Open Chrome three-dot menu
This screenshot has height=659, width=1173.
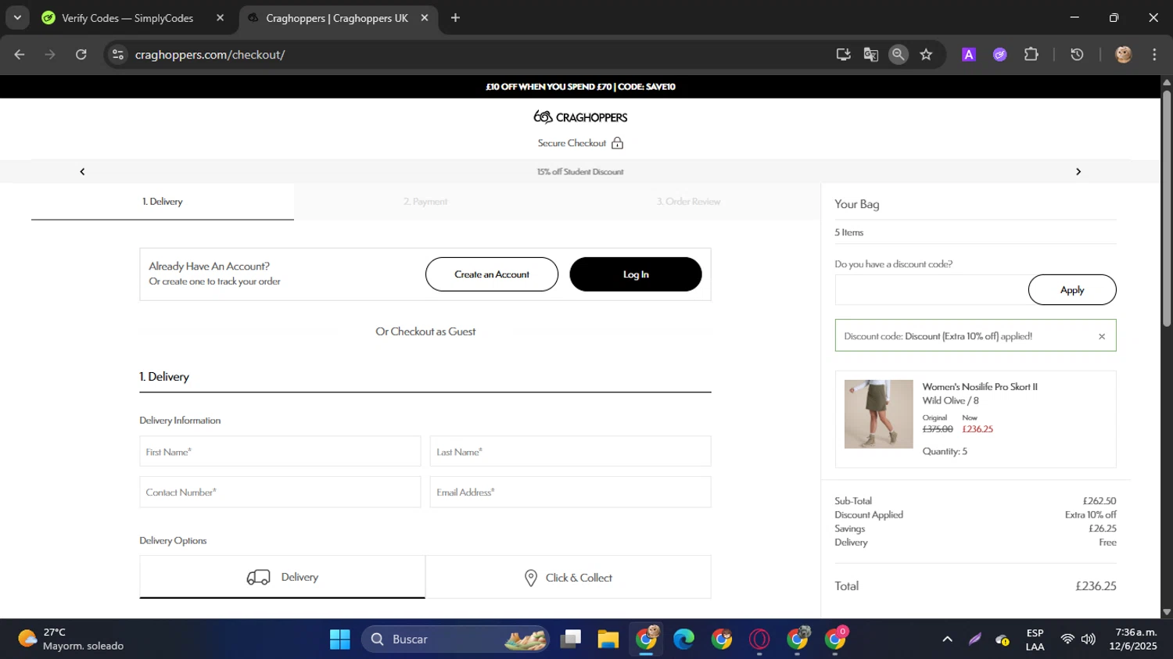click(1154, 55)
